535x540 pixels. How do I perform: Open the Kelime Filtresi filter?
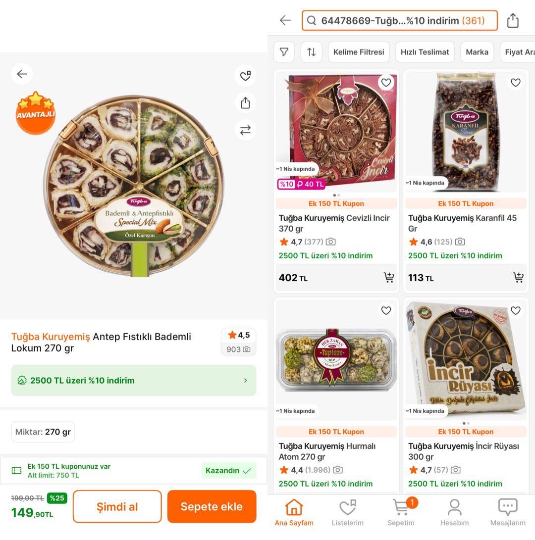[x=359, y=52]
